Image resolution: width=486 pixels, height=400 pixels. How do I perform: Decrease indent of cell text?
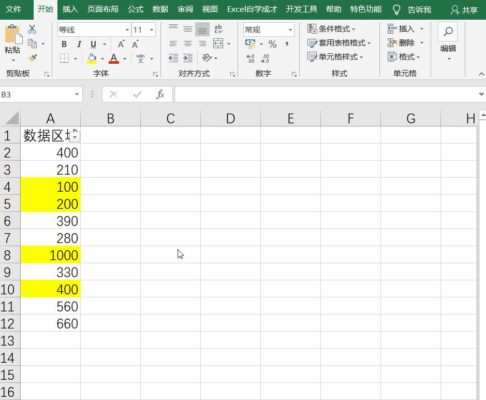point(173,58)
